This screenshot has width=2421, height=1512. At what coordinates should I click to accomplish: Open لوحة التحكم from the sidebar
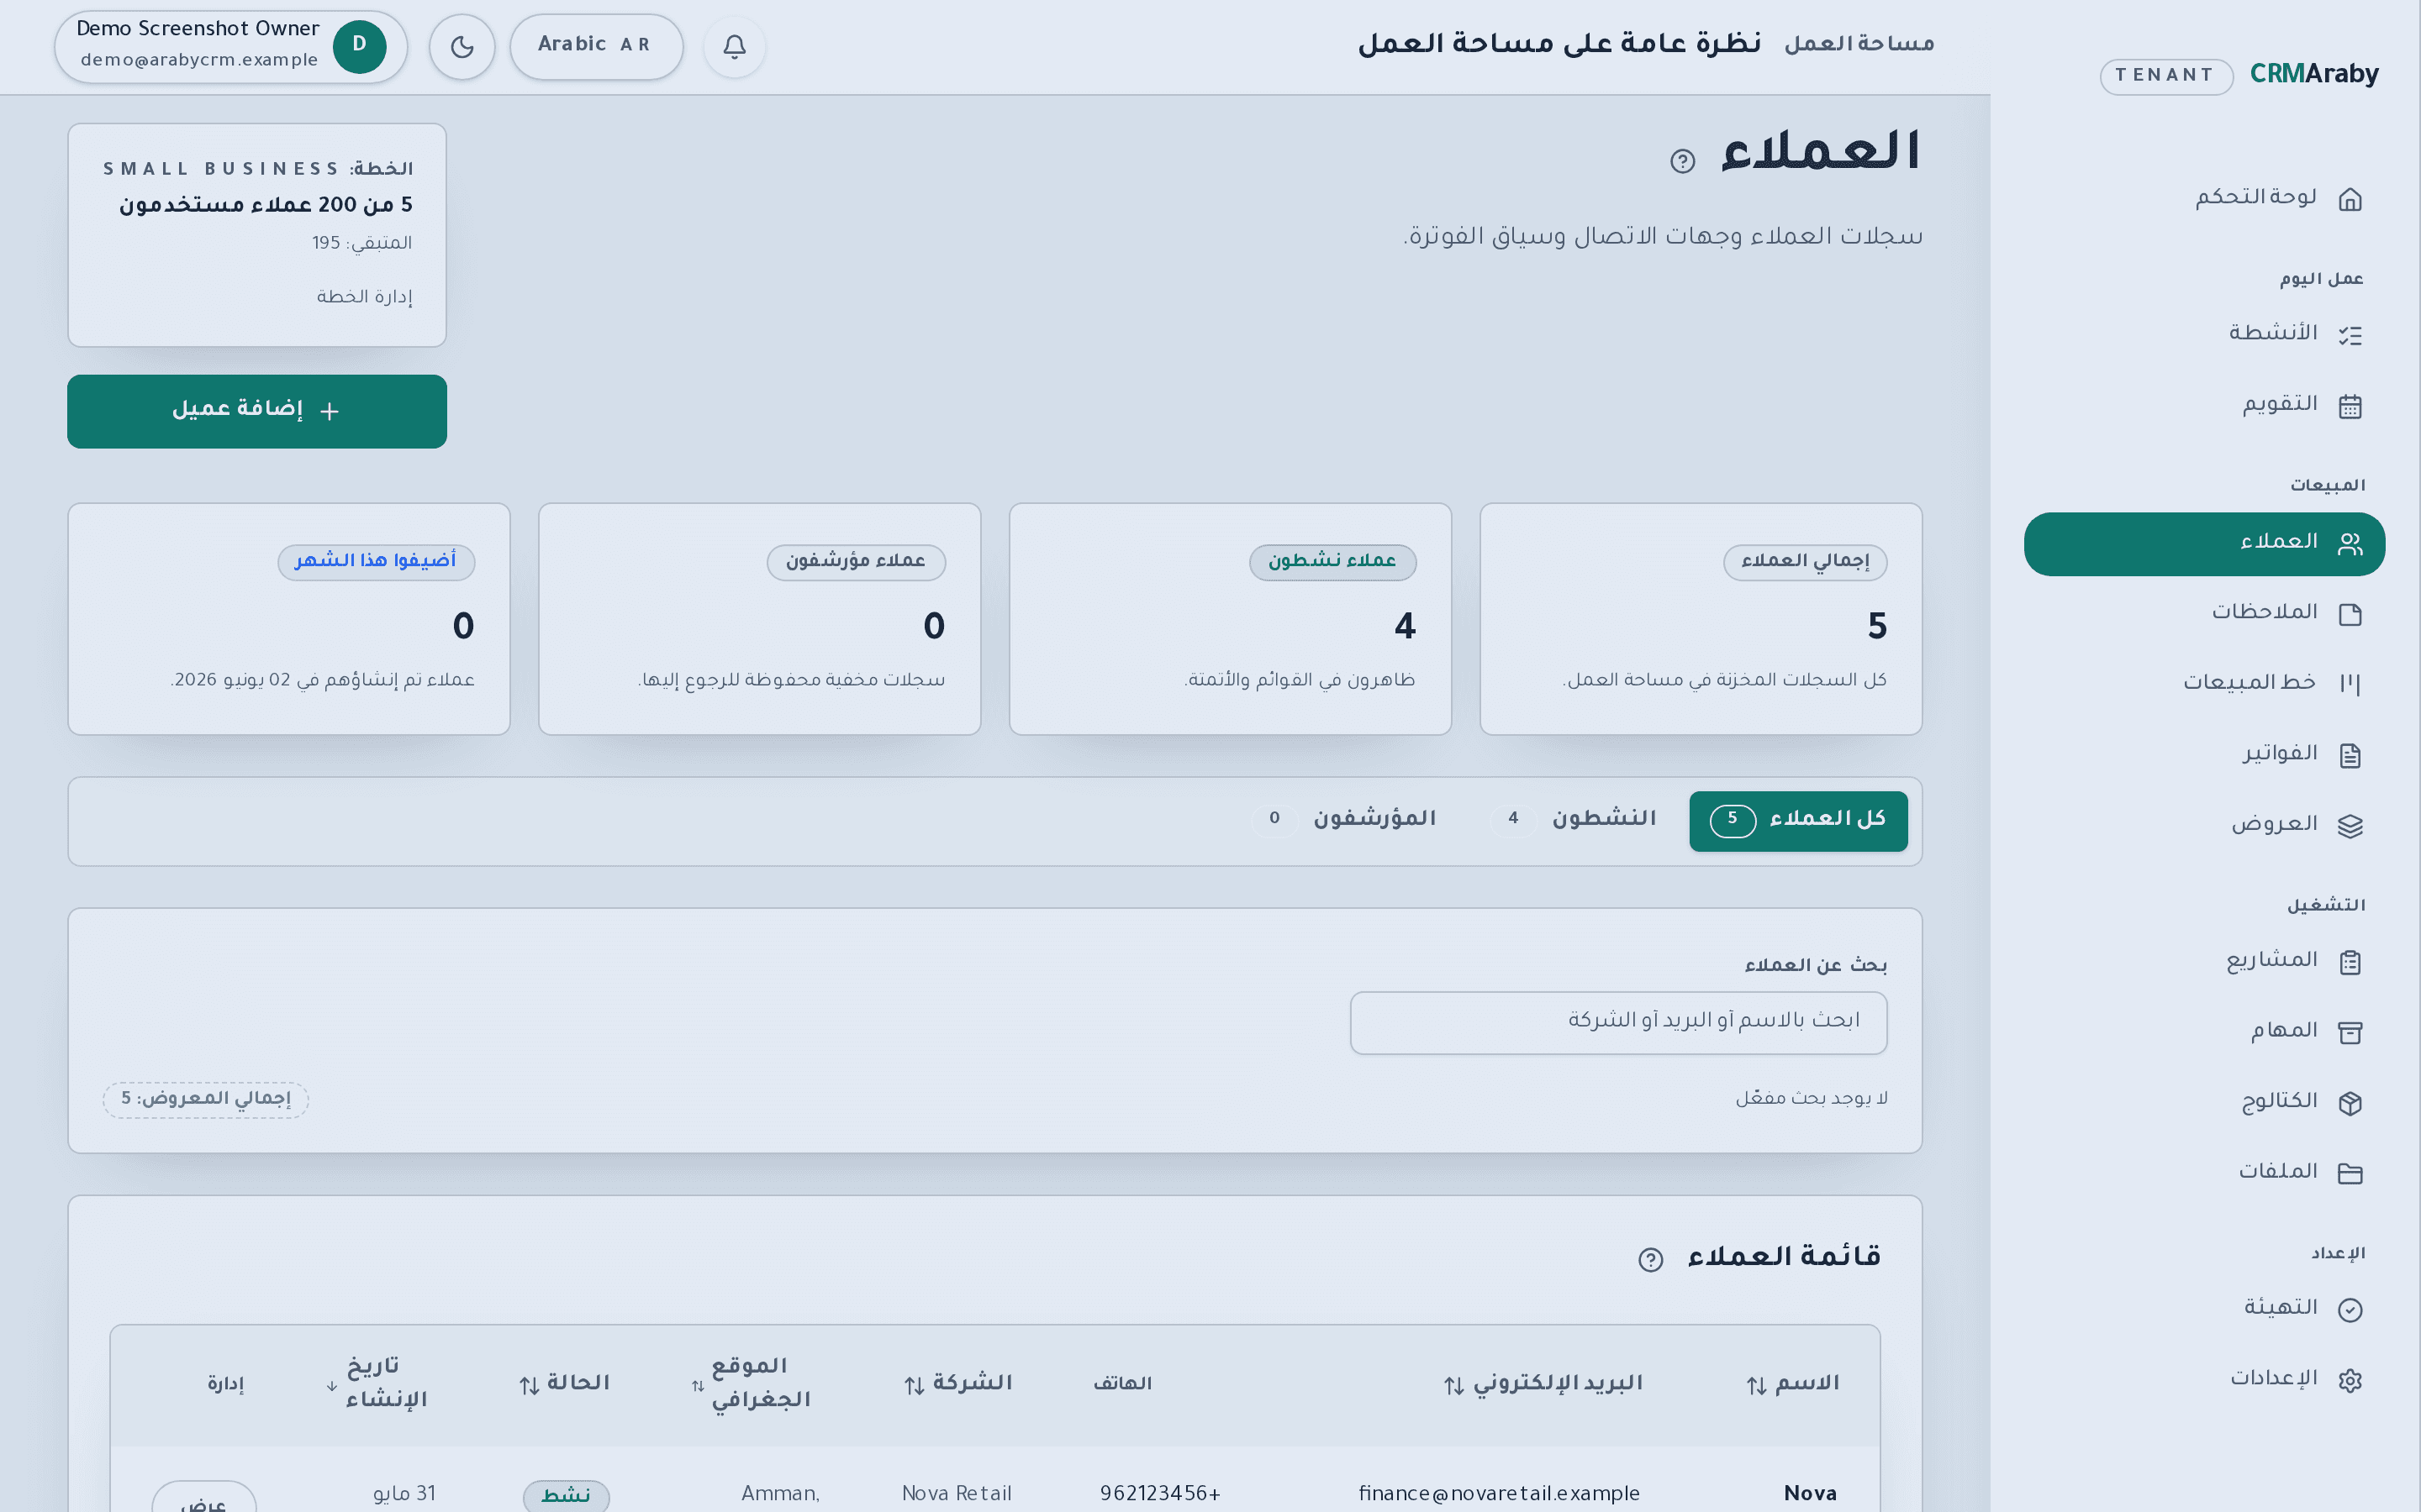pyautogui.click(x=2204, y=198)
